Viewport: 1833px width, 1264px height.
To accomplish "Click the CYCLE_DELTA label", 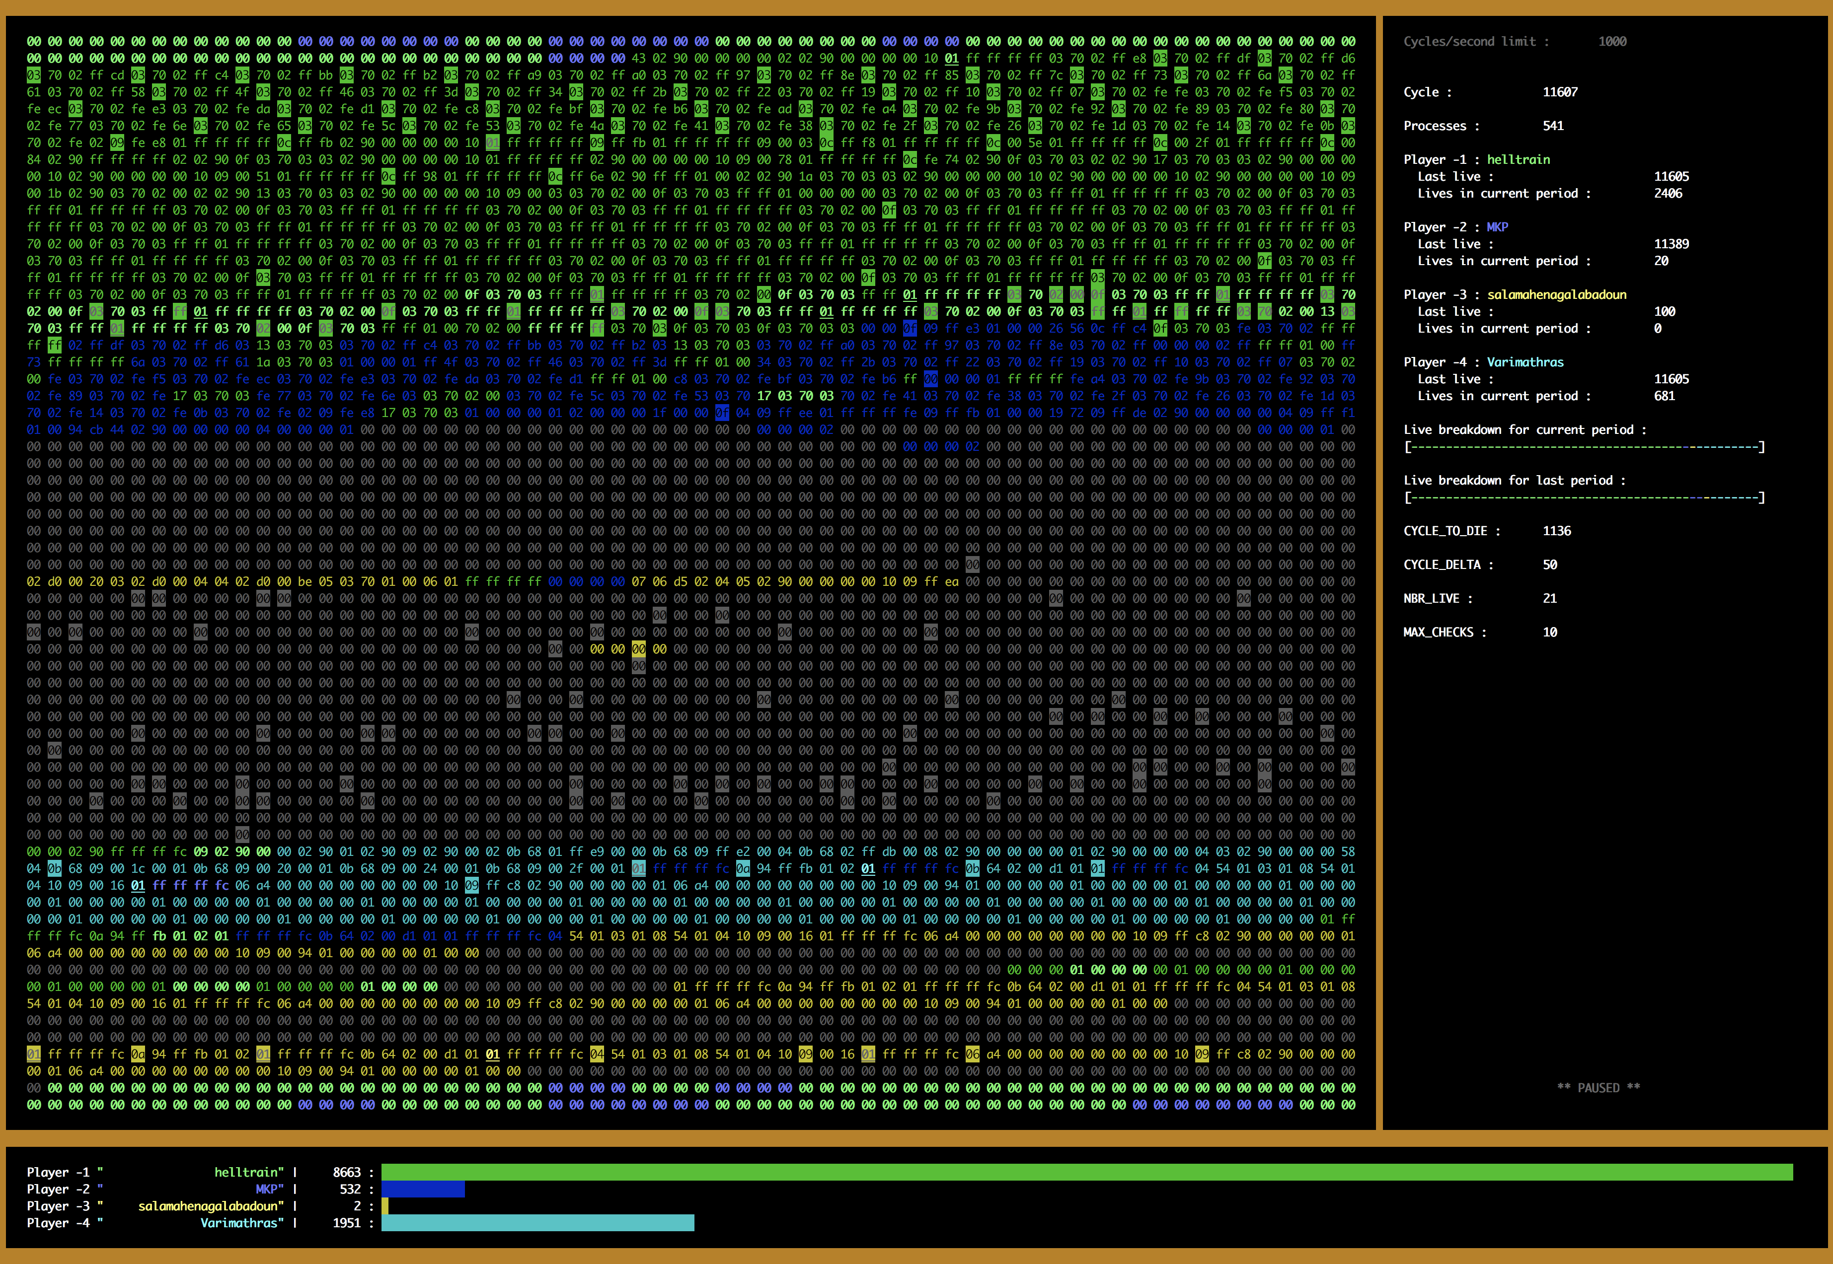I will 1449,564.
